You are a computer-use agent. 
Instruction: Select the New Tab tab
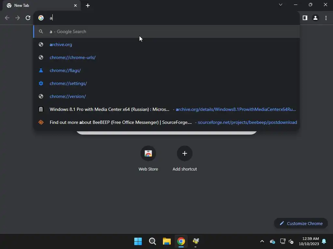[42, 6]
